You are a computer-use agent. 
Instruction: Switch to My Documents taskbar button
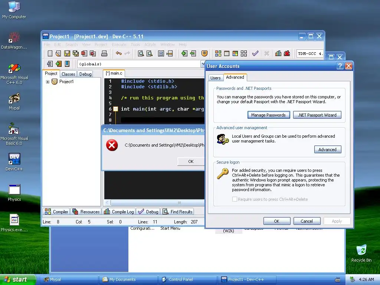click(128, 279)
